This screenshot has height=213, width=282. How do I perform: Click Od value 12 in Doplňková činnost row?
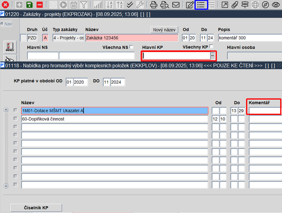(215, 119)
